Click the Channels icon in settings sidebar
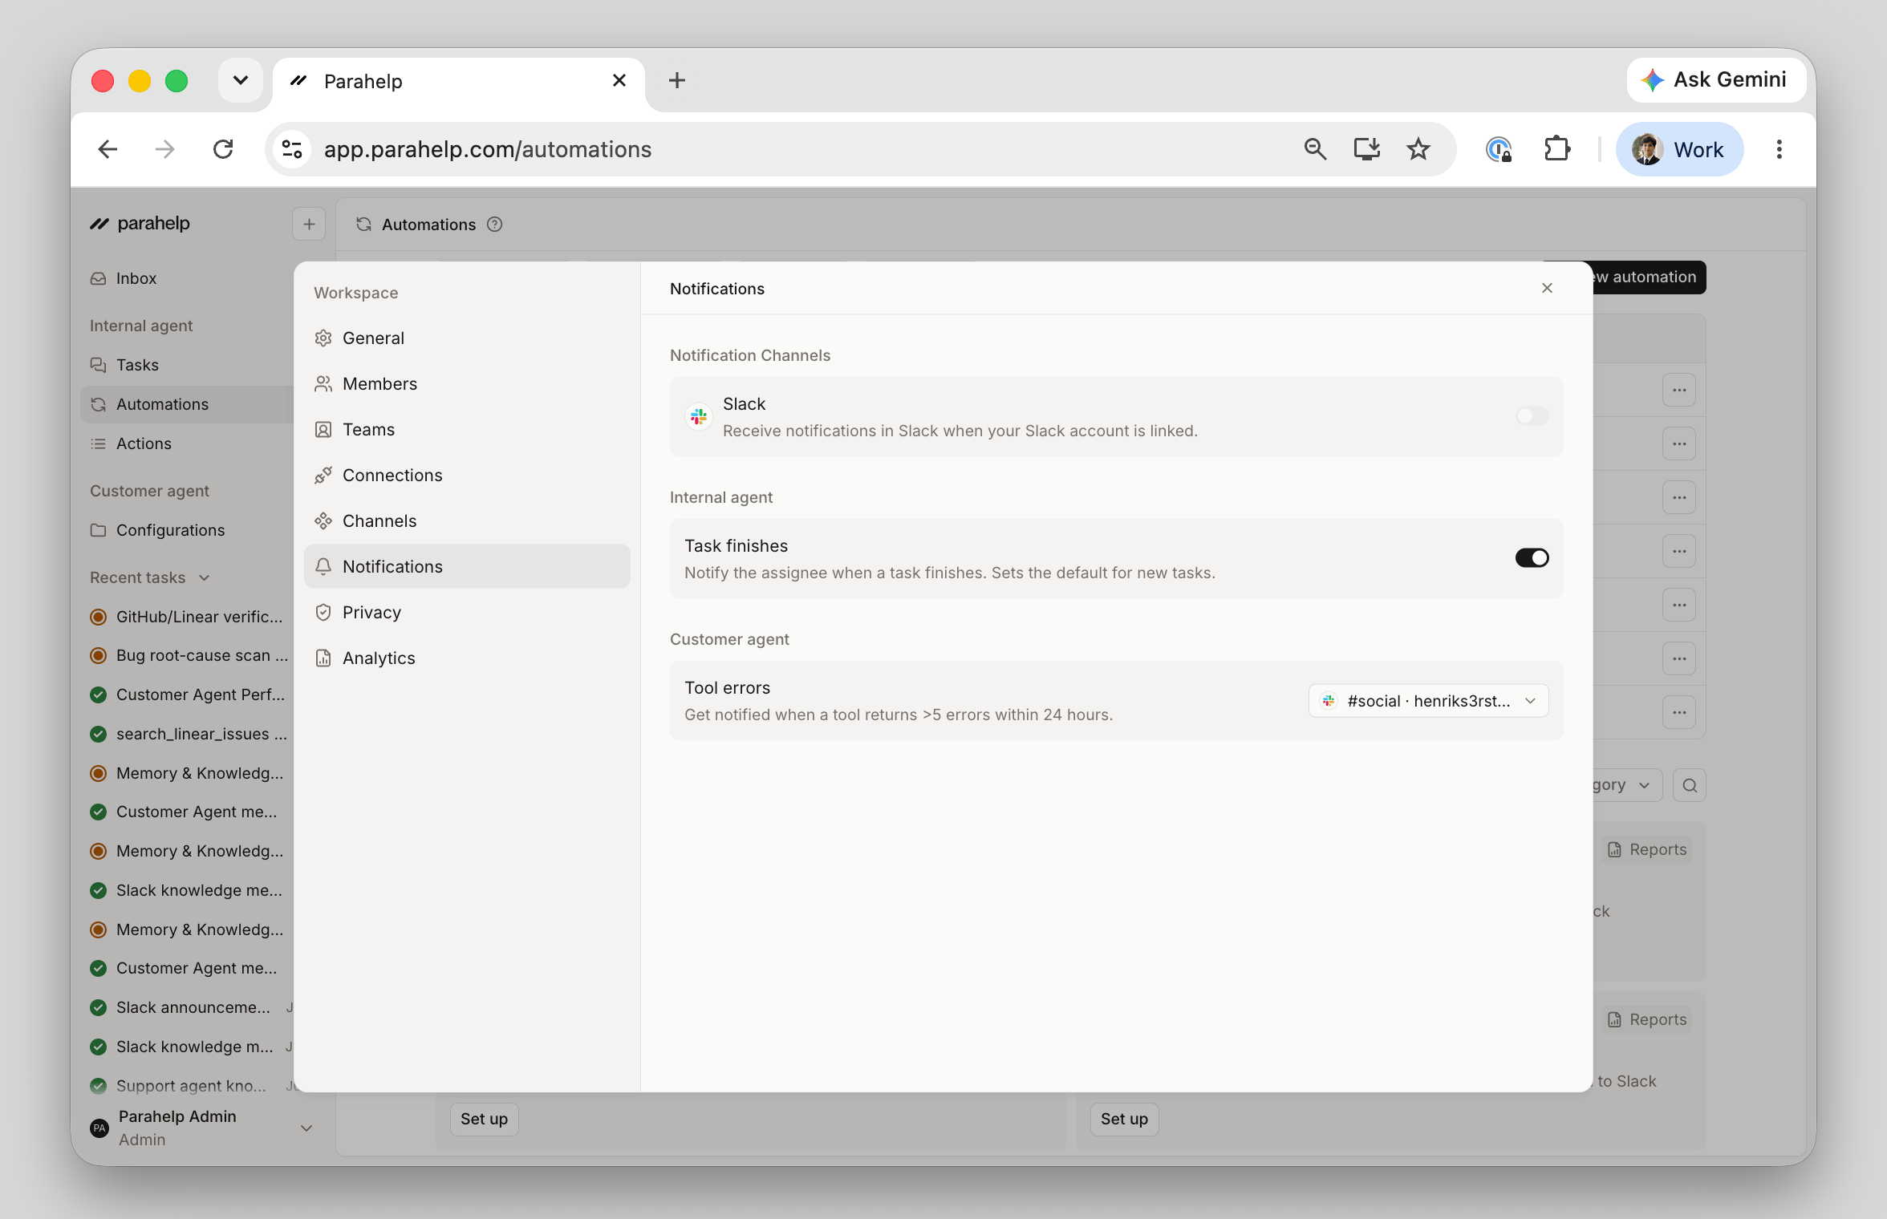 [323, 521]
